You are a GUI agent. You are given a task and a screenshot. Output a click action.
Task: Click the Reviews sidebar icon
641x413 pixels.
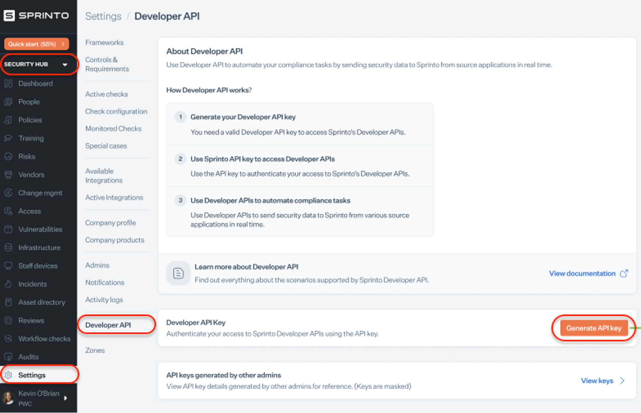point(8,320)
